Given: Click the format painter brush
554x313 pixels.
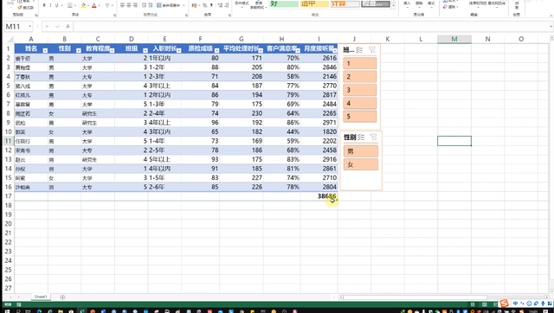Looking at the screenshot, I should [x=25, y=7].
